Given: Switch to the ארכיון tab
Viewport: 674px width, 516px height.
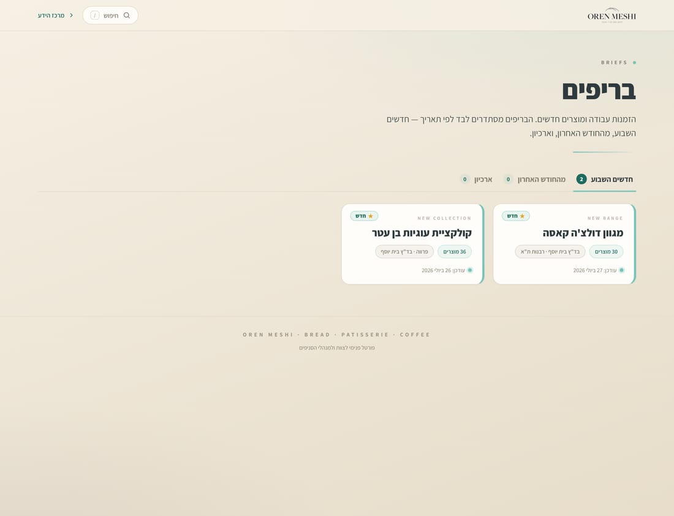Looking at the screenshot, I should point(476,180).
